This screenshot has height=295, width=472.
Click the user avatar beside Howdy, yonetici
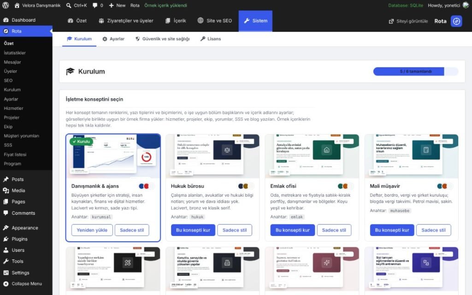466,5
